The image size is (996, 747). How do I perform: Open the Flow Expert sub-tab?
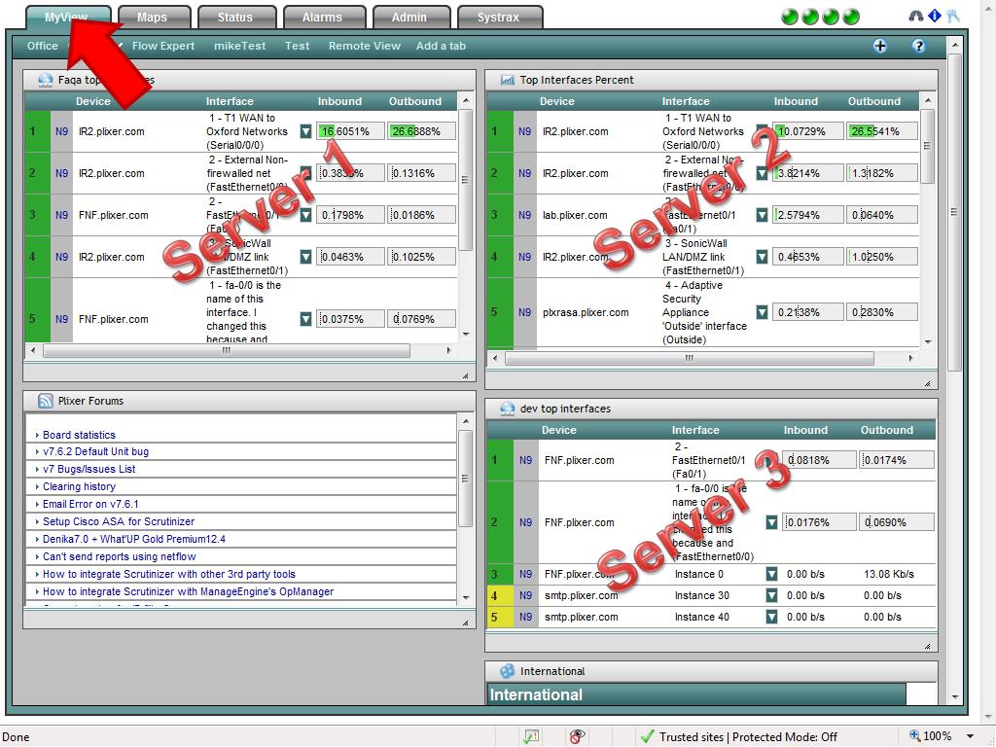[x=163, y=46]
